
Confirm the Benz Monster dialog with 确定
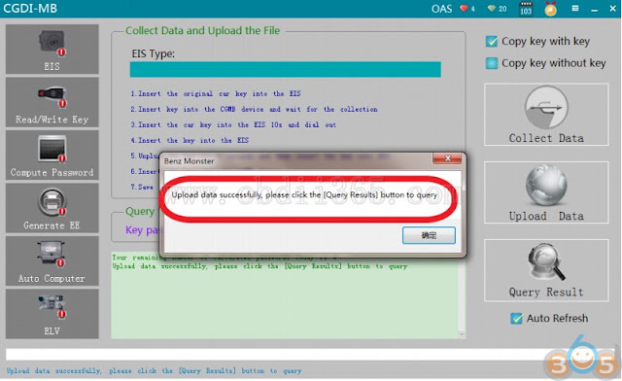(429, 235)
